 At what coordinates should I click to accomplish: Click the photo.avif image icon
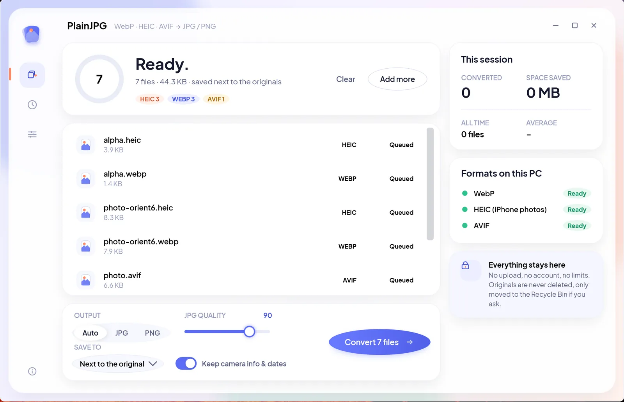point(86,280)
